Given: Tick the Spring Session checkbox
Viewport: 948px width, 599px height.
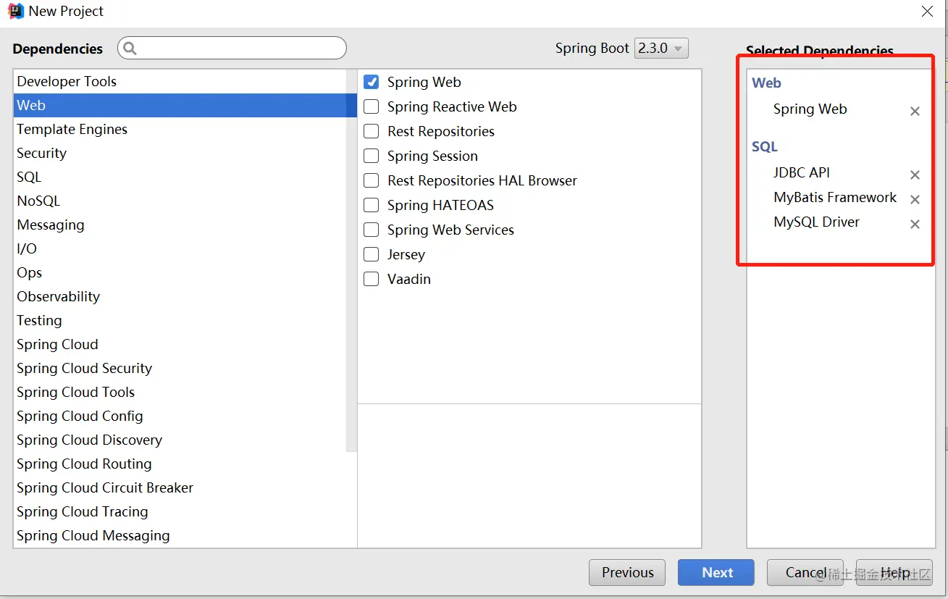Looking at the screenshot, I should (x=371, y=156).
